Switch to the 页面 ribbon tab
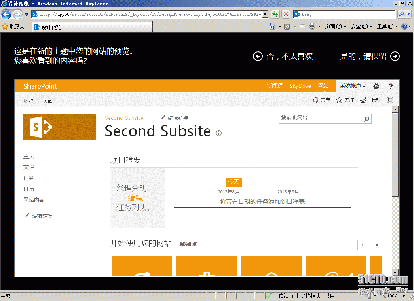 48,101
